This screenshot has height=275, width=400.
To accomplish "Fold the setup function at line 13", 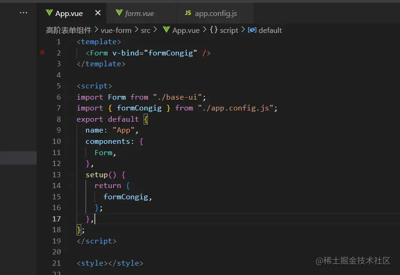I will (x=70, y=175).
